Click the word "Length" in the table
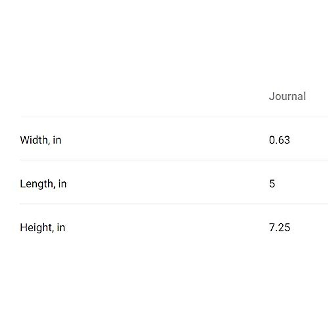Viewport: 328px width, 328px height. 36,184
